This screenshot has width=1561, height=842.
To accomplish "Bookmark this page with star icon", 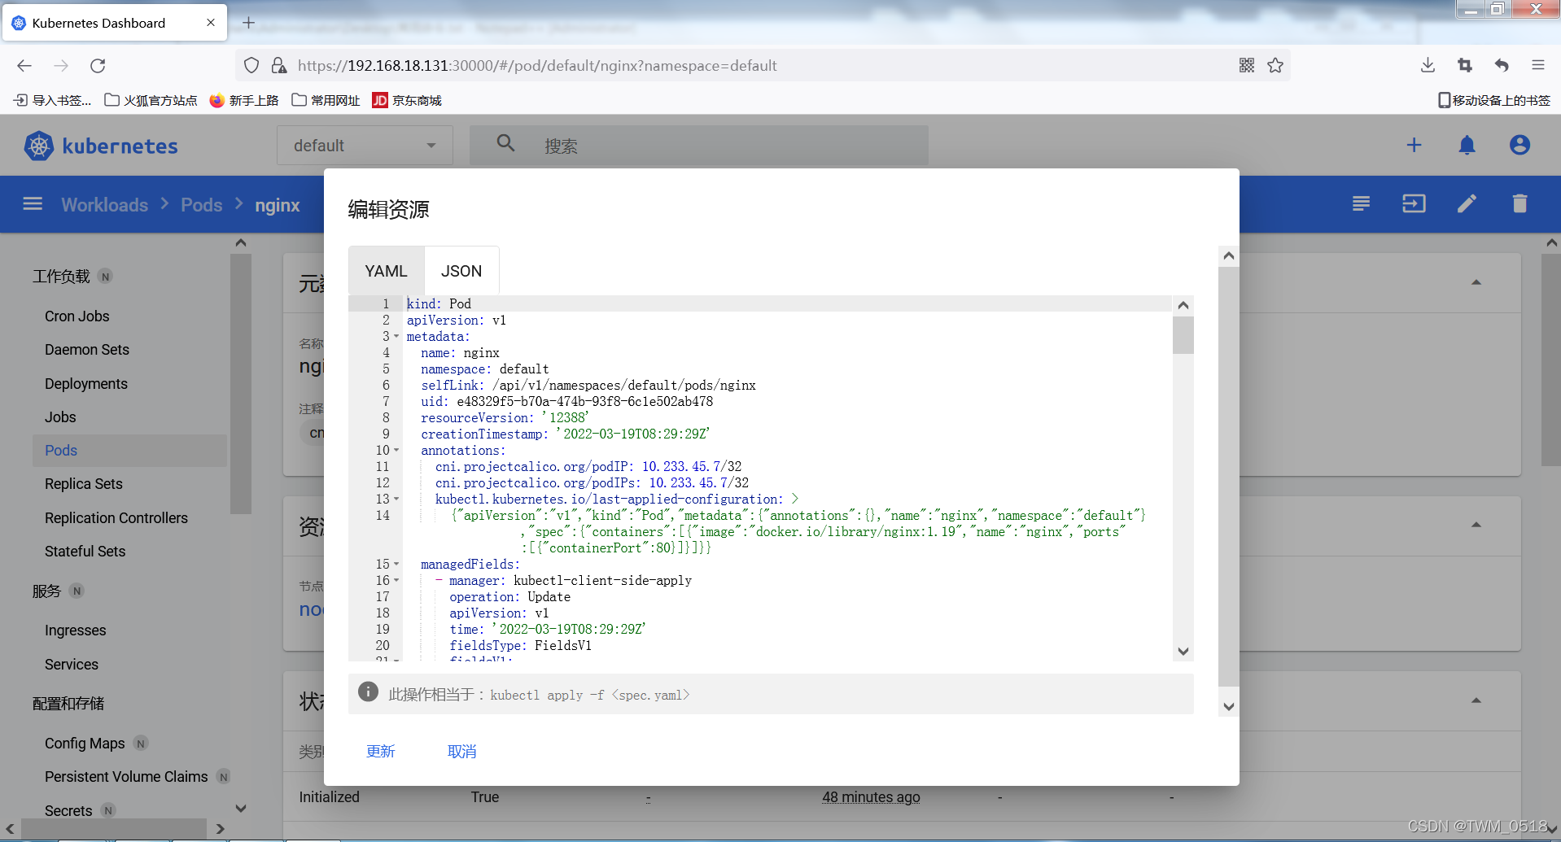I will coord(1275,66).
